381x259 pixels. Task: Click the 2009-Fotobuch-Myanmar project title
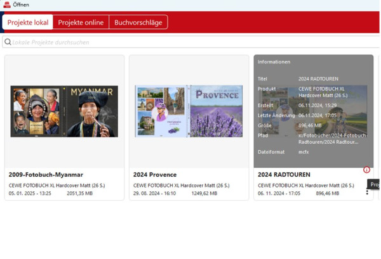46,175
